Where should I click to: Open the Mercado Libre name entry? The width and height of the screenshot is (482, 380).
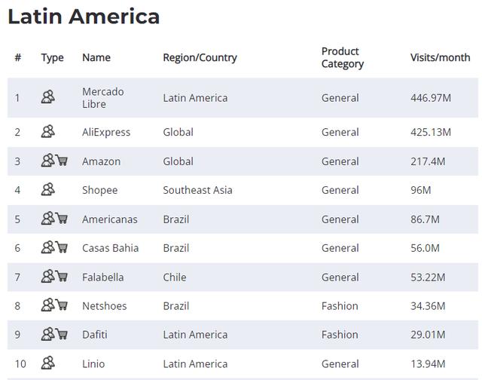[102, 97]
